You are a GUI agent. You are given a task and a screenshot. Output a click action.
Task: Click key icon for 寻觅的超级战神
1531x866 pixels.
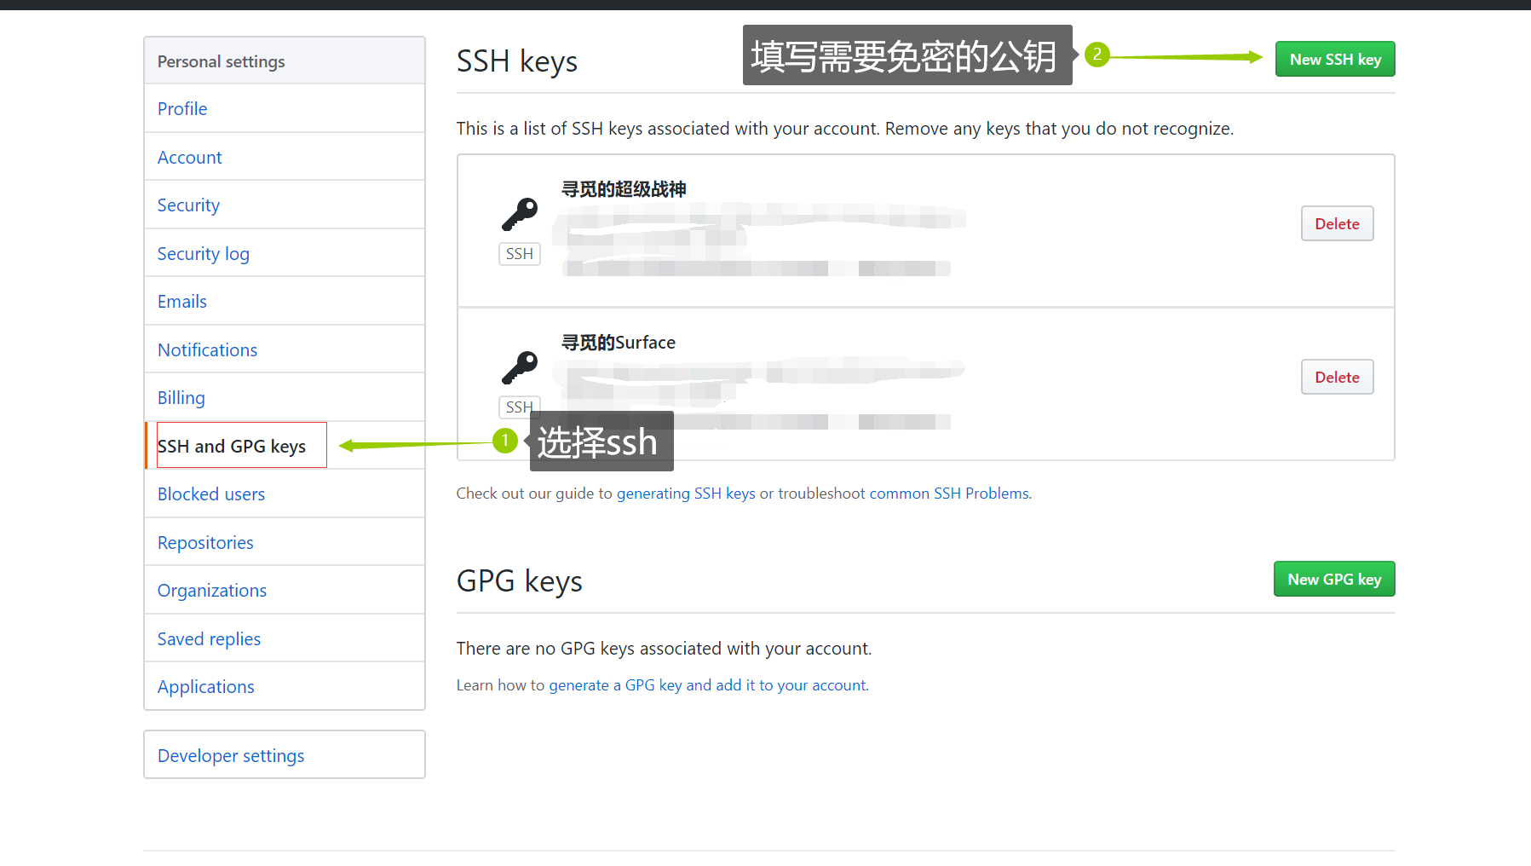tap(519, 215)
